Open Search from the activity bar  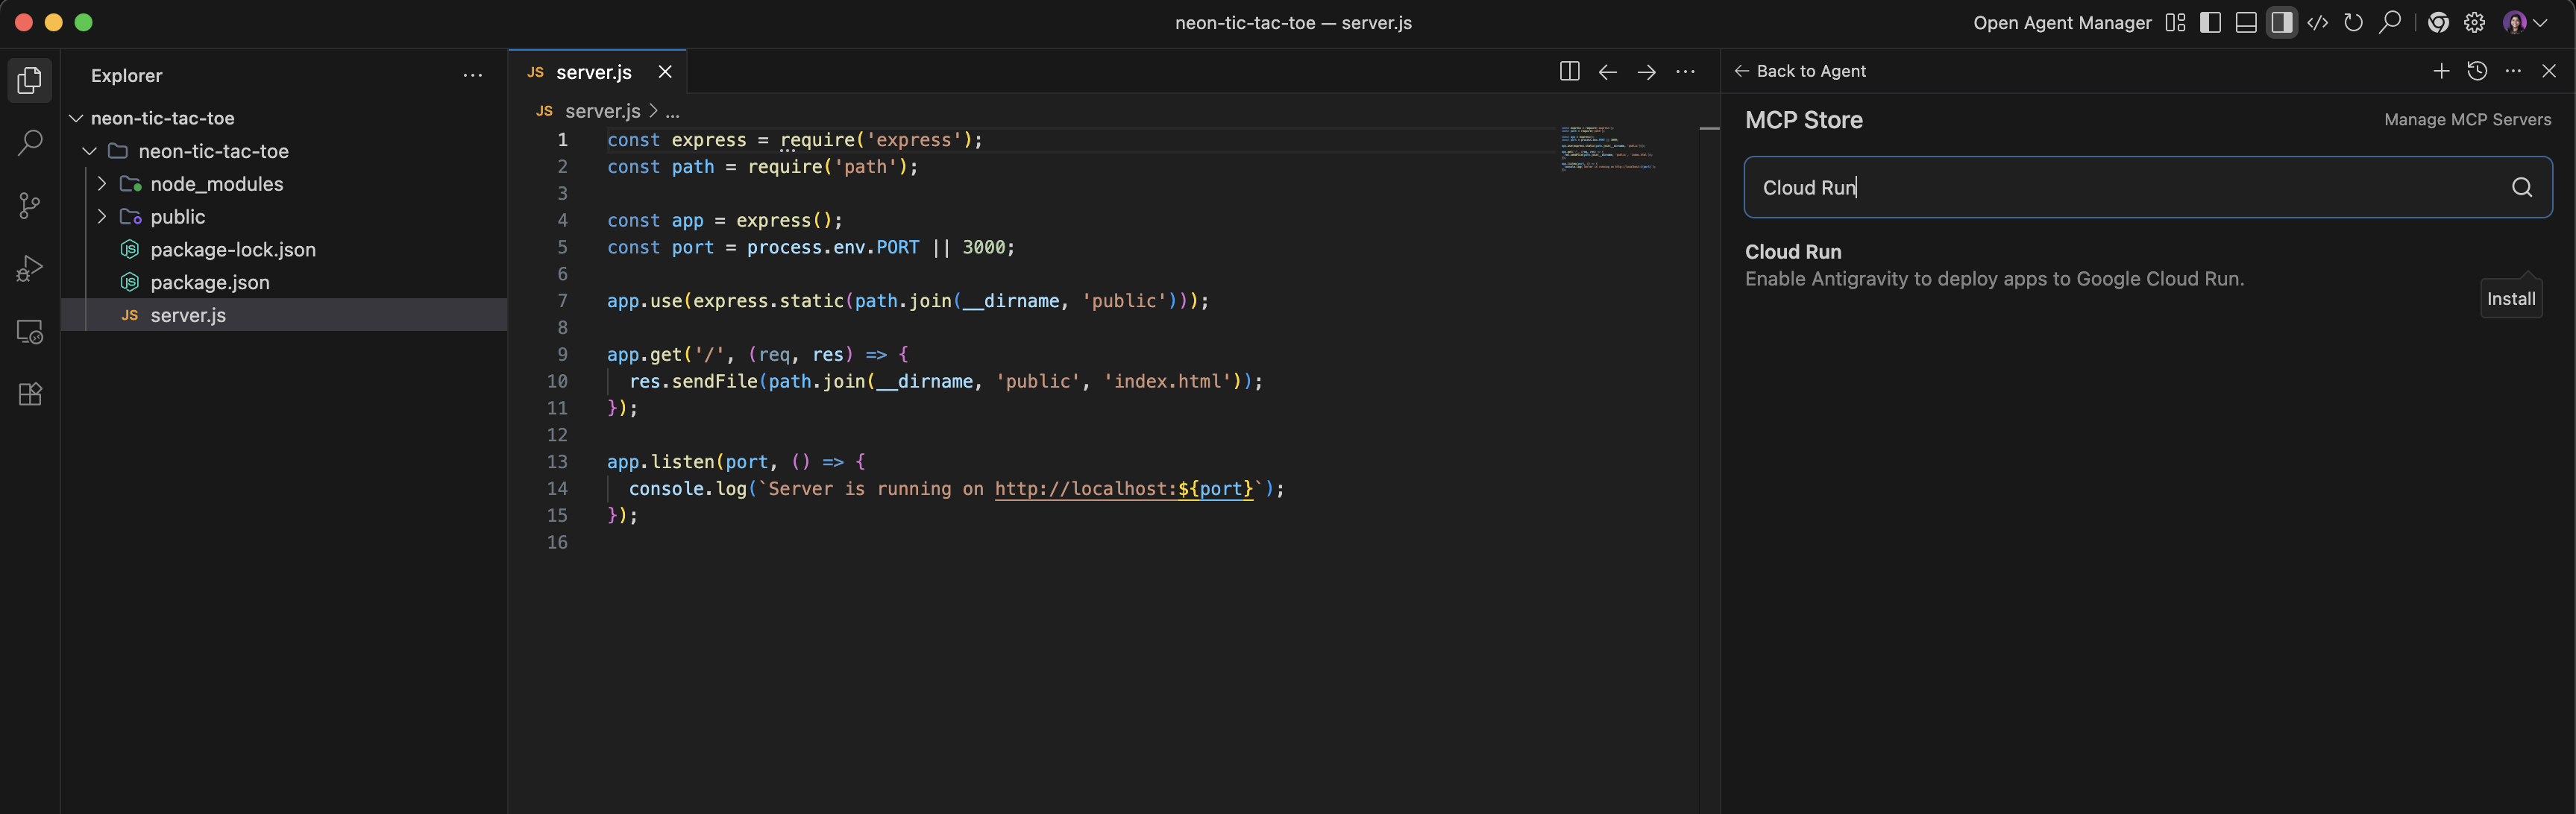[x=29, y=142]
